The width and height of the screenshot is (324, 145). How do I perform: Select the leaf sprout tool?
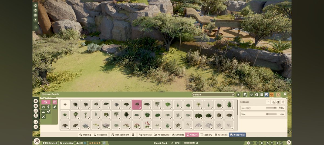point(48,112)
